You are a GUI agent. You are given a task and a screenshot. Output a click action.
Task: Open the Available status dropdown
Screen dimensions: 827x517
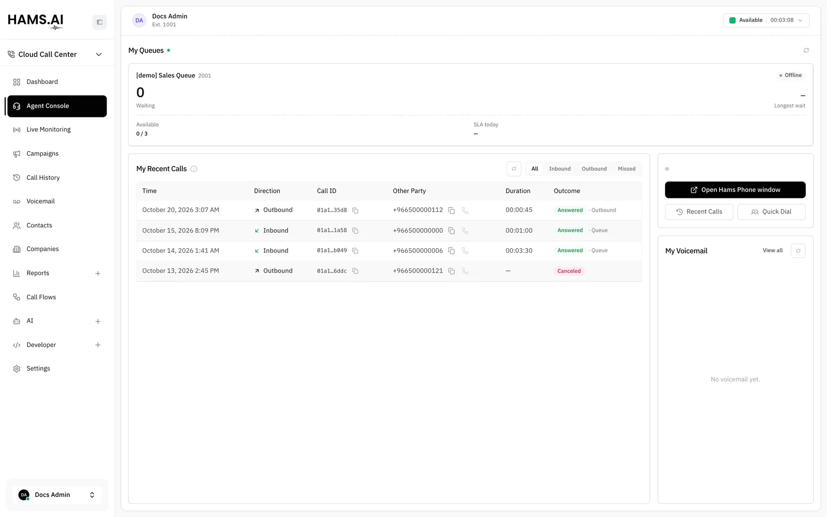coord(766,20)
